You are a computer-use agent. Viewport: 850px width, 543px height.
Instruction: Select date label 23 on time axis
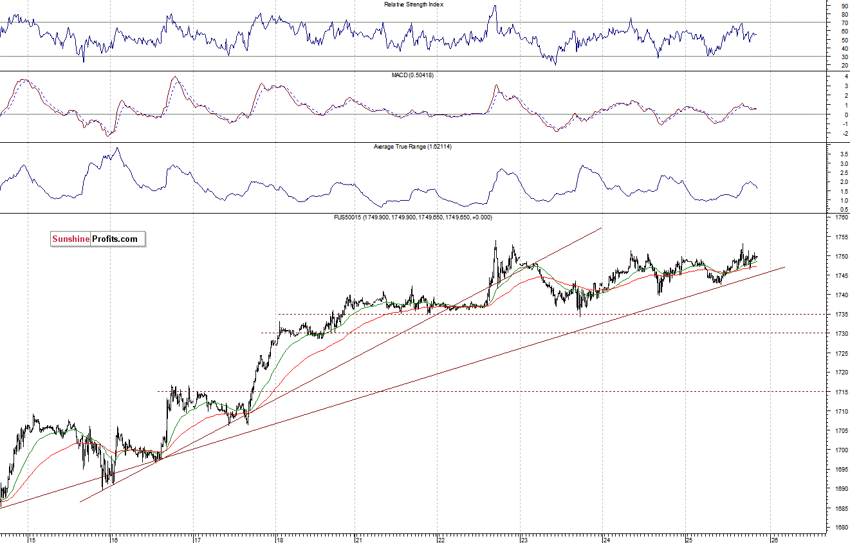[524, 539]
